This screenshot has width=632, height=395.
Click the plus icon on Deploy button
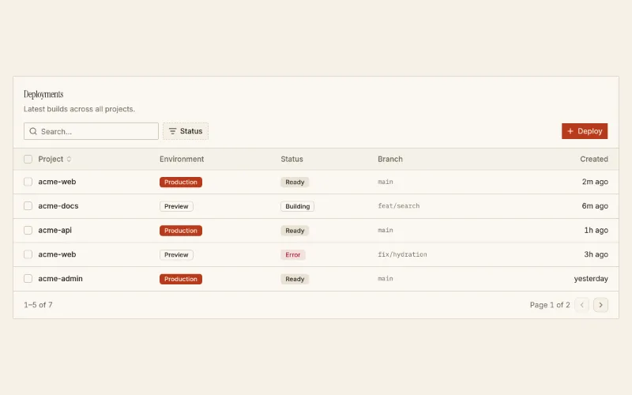pos(570,131)
